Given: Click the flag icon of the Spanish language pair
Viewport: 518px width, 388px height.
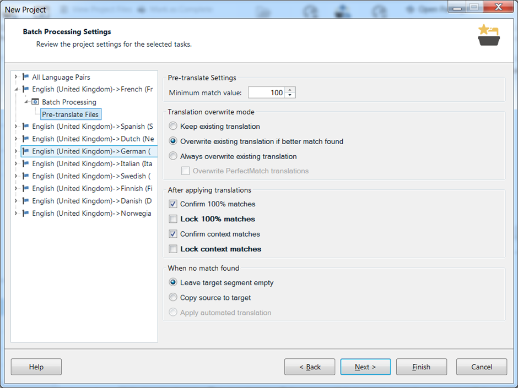Looking at the screenshot, I should (25, 127).
